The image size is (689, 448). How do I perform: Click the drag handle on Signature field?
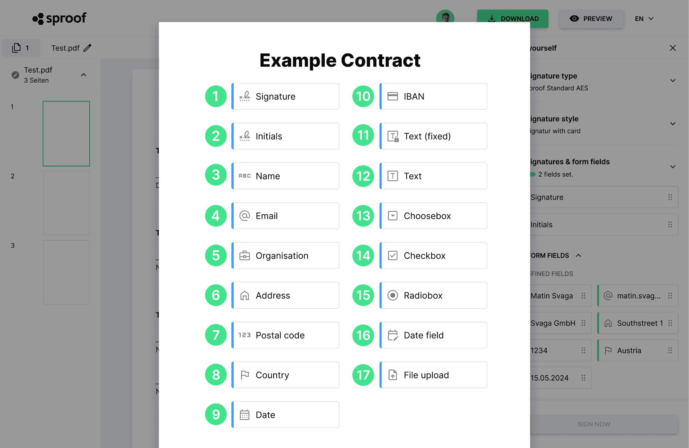pyautogui.click(x=670, y=197)
